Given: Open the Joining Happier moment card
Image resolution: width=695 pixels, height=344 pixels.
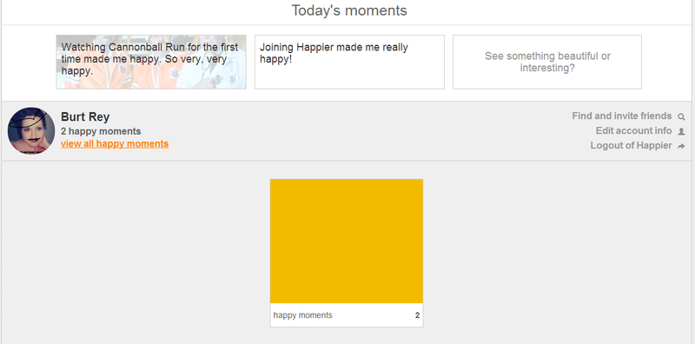Looking at the screenshot, I should (x=349, y=62).
